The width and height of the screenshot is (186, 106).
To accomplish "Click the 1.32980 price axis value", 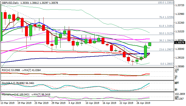I will (x=180, y=14).
